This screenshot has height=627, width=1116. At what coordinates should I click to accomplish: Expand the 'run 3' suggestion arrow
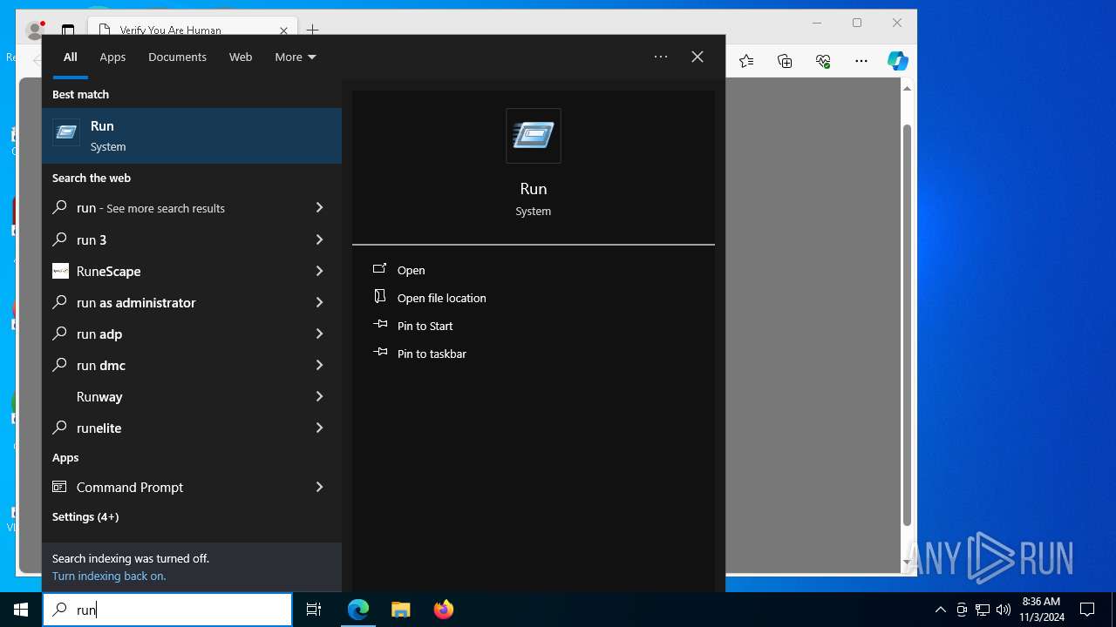coord(319,239)
